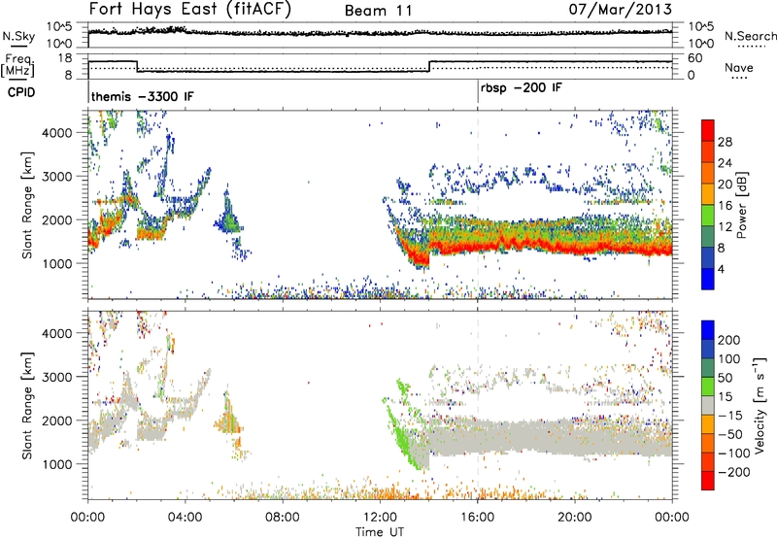
Task: Click the 'Freq. [MHz]' axis label
Action: coord(17,65)
